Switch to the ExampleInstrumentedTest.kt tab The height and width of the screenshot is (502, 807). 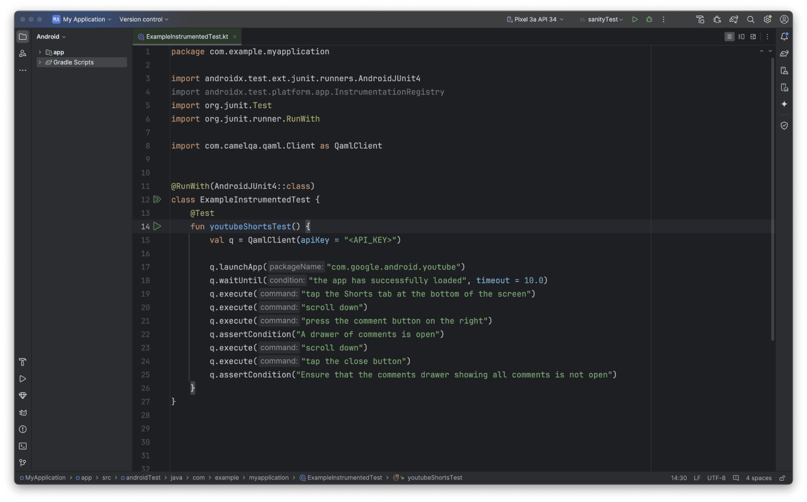[x=186, y=36]
